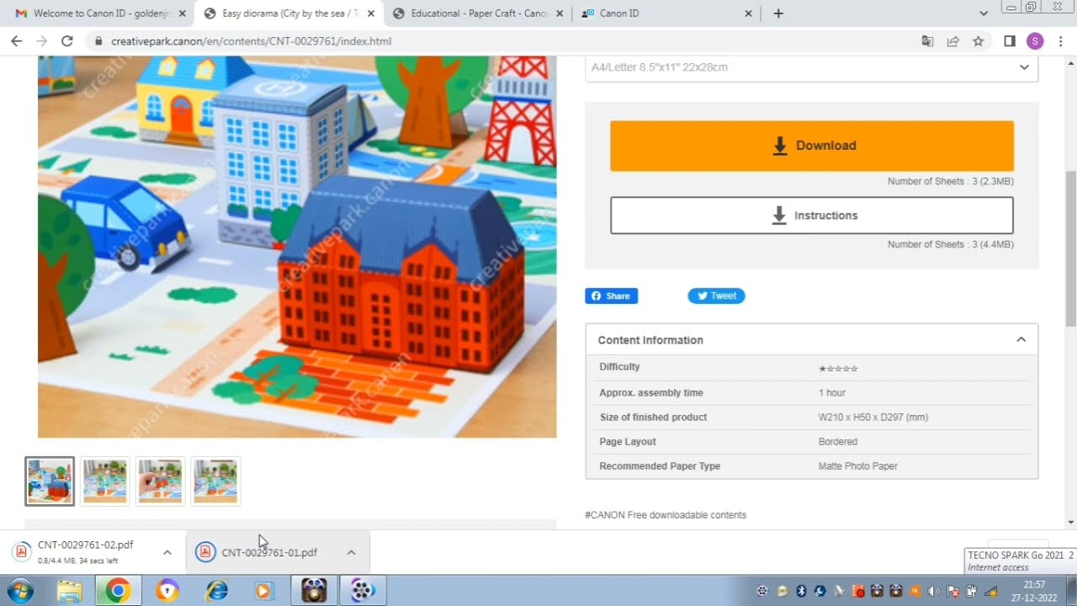
Task: Open a new browser tab
Action: pos(778,13)
